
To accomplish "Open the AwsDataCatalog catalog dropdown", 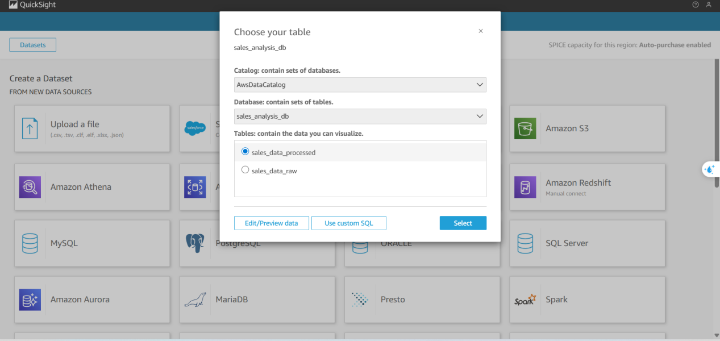I will point(360,85).
